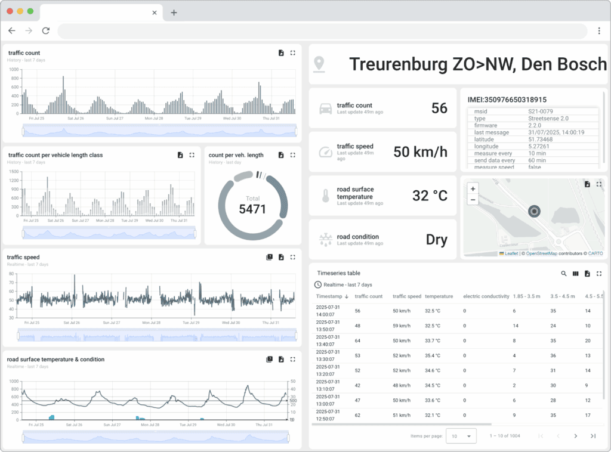This screenshot has width=611, height=452.
Task: Open the CARTO attribution link
Action: [595, 253]
